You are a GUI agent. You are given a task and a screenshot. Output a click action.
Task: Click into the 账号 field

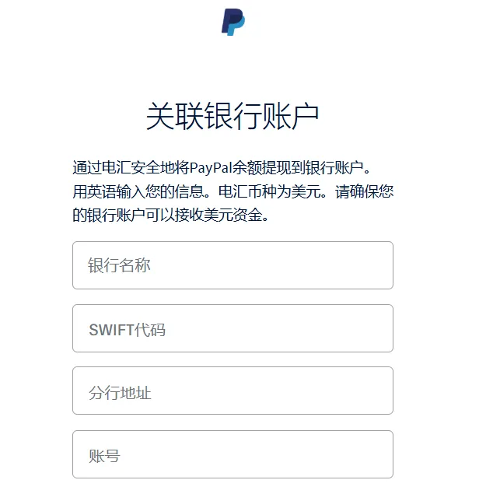233,454
